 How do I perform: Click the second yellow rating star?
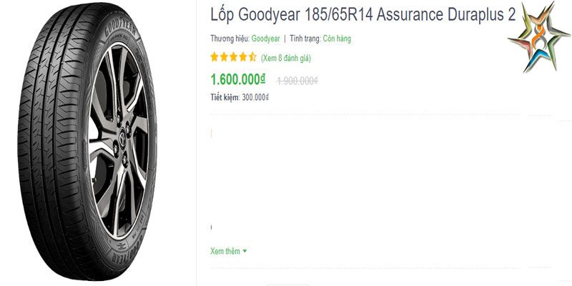[x=224, y=57]
